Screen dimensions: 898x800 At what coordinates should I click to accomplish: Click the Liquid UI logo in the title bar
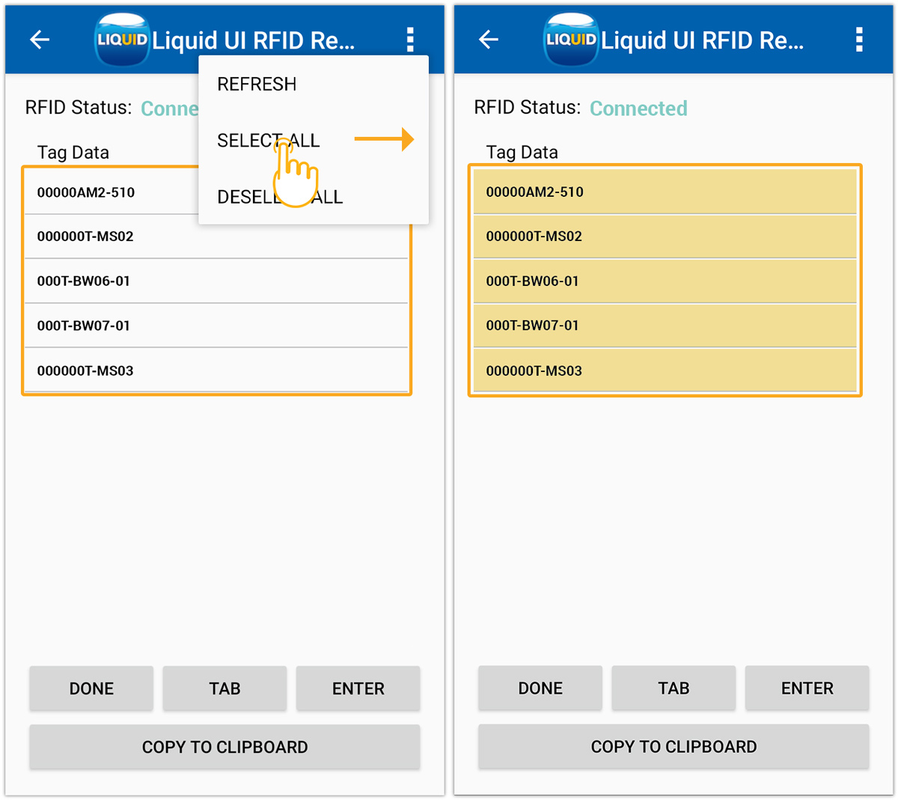pos(121,39)
